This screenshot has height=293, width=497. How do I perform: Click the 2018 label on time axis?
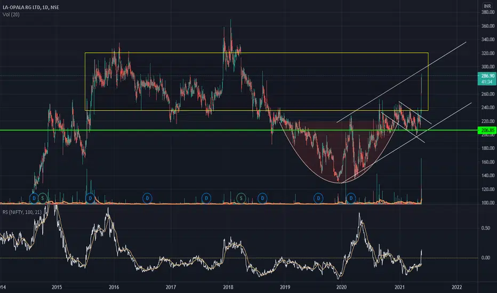point(228,287)
